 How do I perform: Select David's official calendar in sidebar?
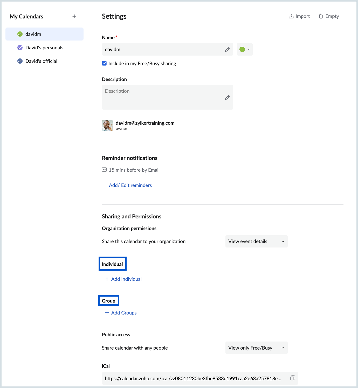[41, 61]
